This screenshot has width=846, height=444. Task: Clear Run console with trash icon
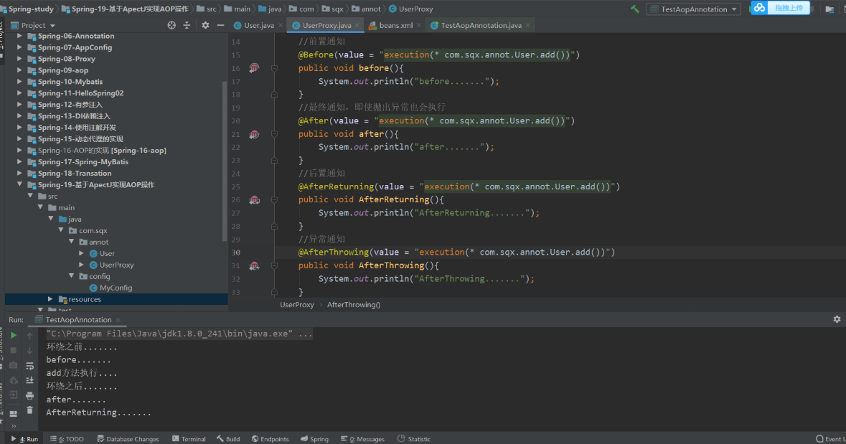(x=29, y=410)
